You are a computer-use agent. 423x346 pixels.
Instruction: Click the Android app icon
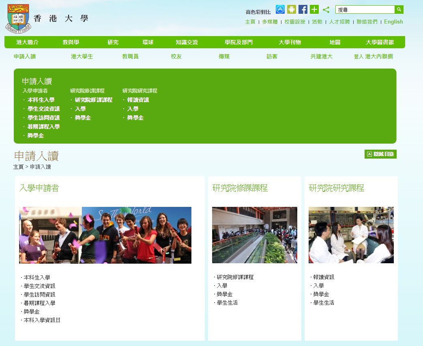[x=291, y=9]
